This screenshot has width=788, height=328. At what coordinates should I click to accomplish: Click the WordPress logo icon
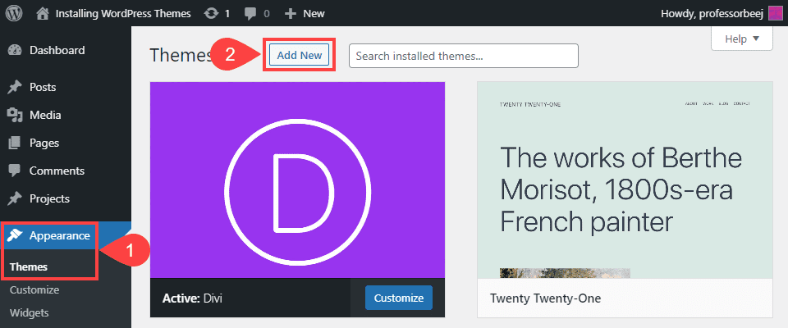click(14, 13)
